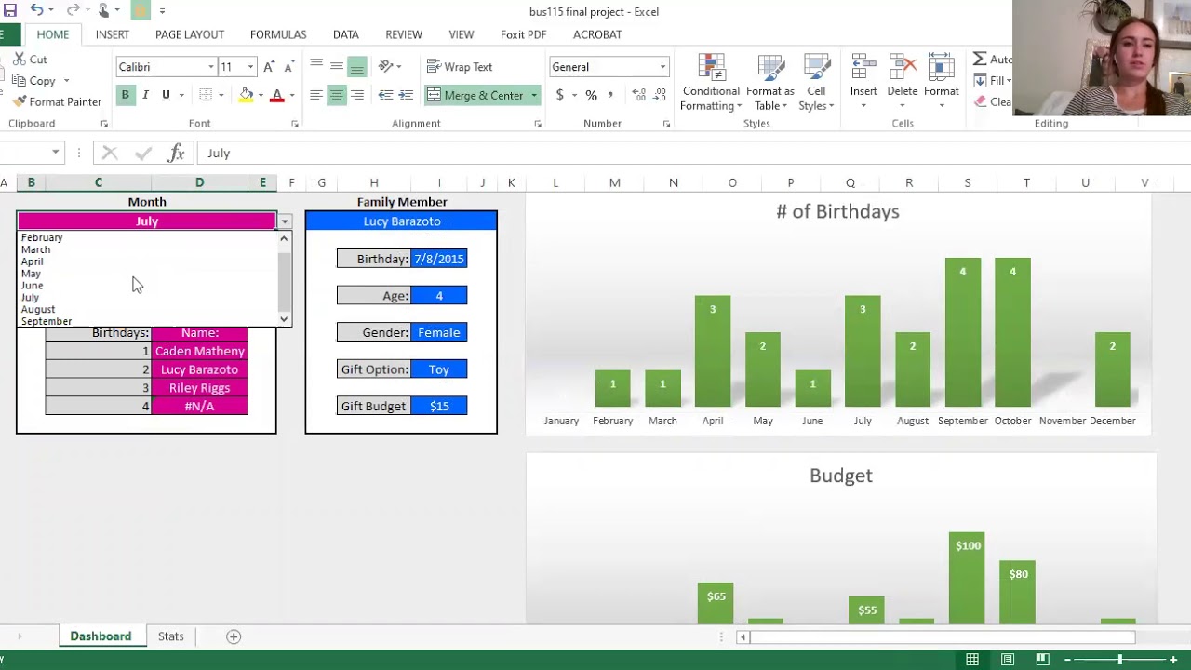1191x670 pixels.
Task: Toggle Wrap Text
Action: pos(460,67)
